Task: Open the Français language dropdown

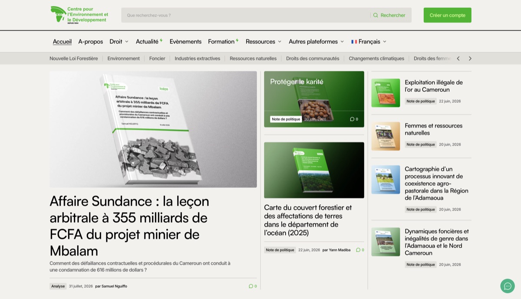Action: pos(369,42)
